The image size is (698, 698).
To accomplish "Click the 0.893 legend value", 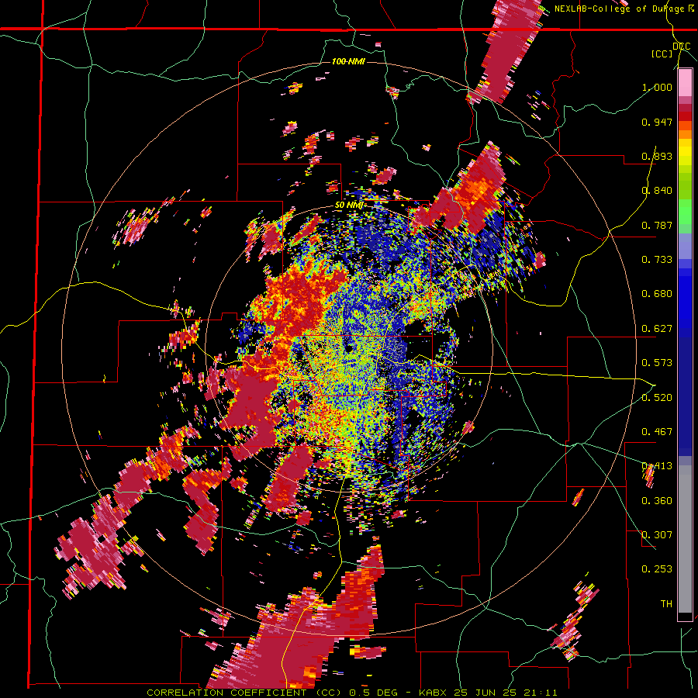I will coord(657,156).
